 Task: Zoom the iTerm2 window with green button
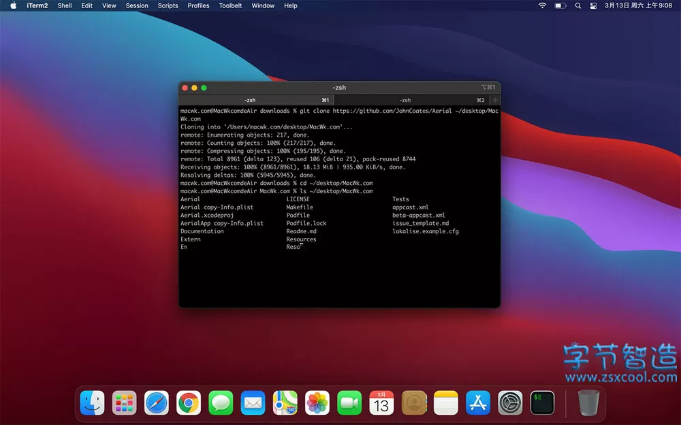tap(204, 88)
